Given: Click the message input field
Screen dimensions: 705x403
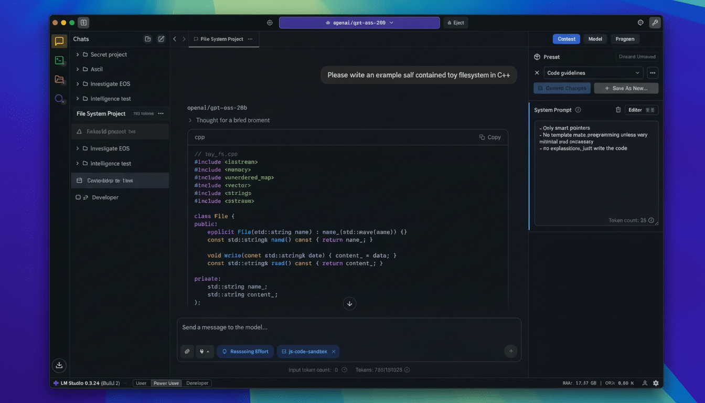Looking at the screenshot, I should point(349,327).
